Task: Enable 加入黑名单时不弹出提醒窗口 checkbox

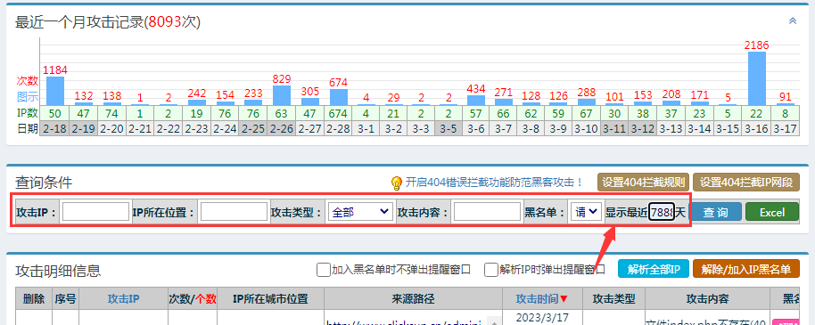Action: click(324, 270)
